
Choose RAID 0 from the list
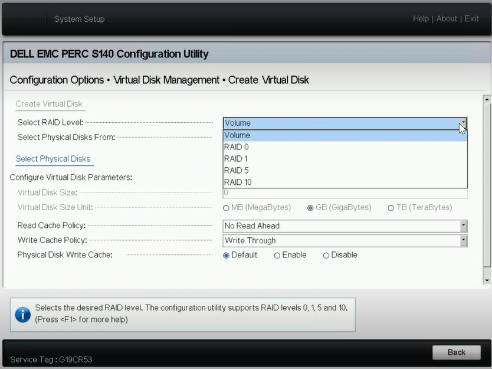[x=345, y=147]
